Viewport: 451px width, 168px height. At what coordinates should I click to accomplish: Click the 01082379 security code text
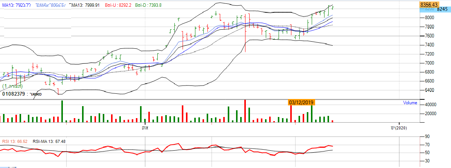coord(15,94)
